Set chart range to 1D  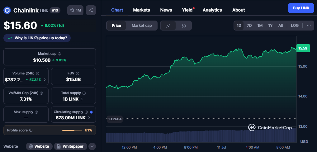pyautogui.click(x=239, y=26)
